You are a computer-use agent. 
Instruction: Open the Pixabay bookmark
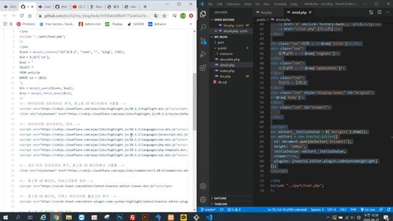(114, 24)
